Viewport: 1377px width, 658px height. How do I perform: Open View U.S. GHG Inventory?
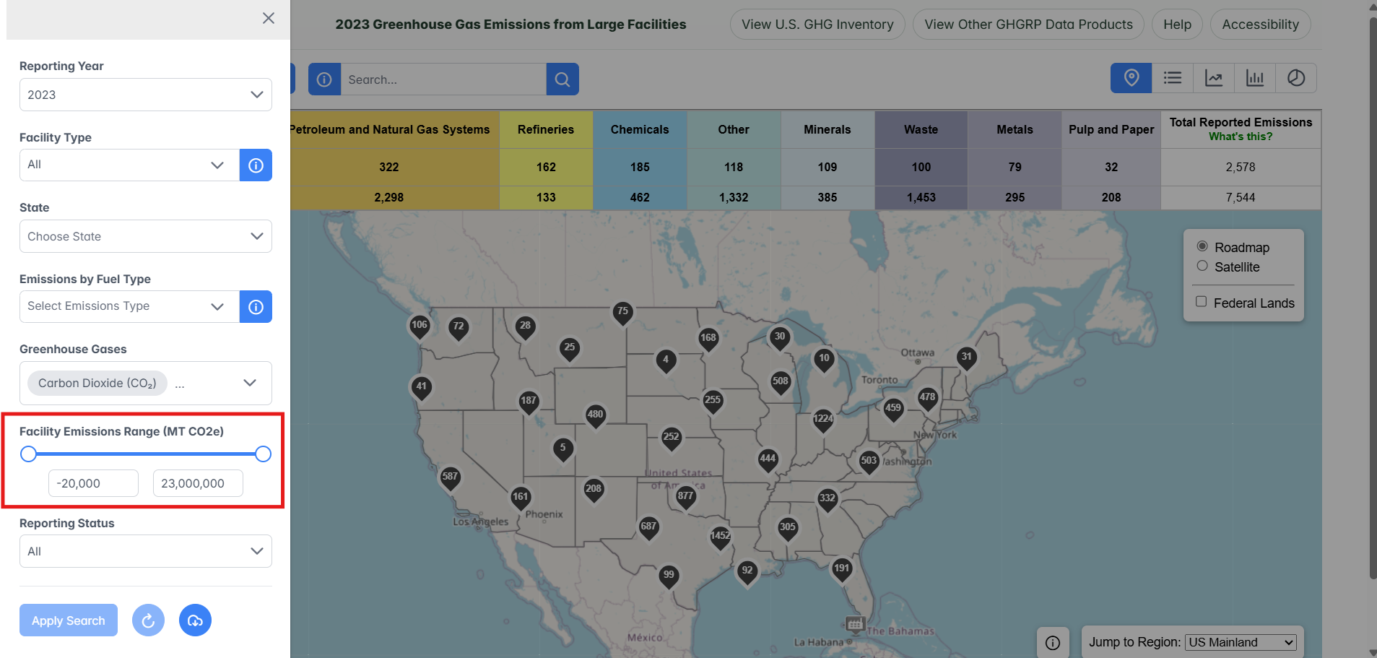point(817,24)
